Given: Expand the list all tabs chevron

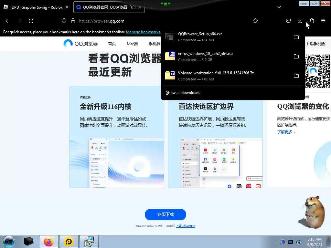Looking at the screenshot, I should 279,7.
